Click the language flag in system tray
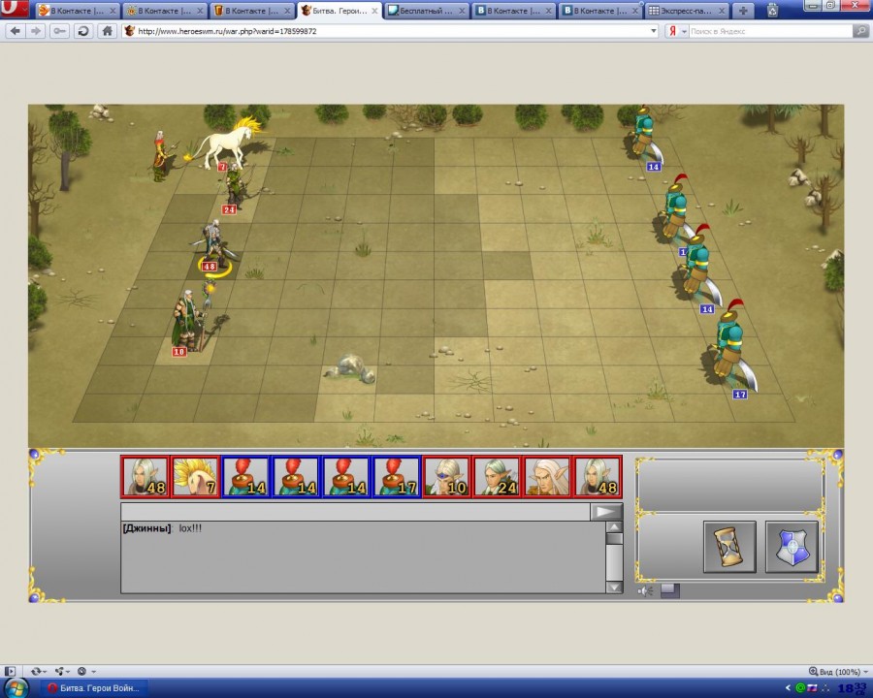This screenshot has height=698, width=873. pyautogui.click(x=812, y=688)
